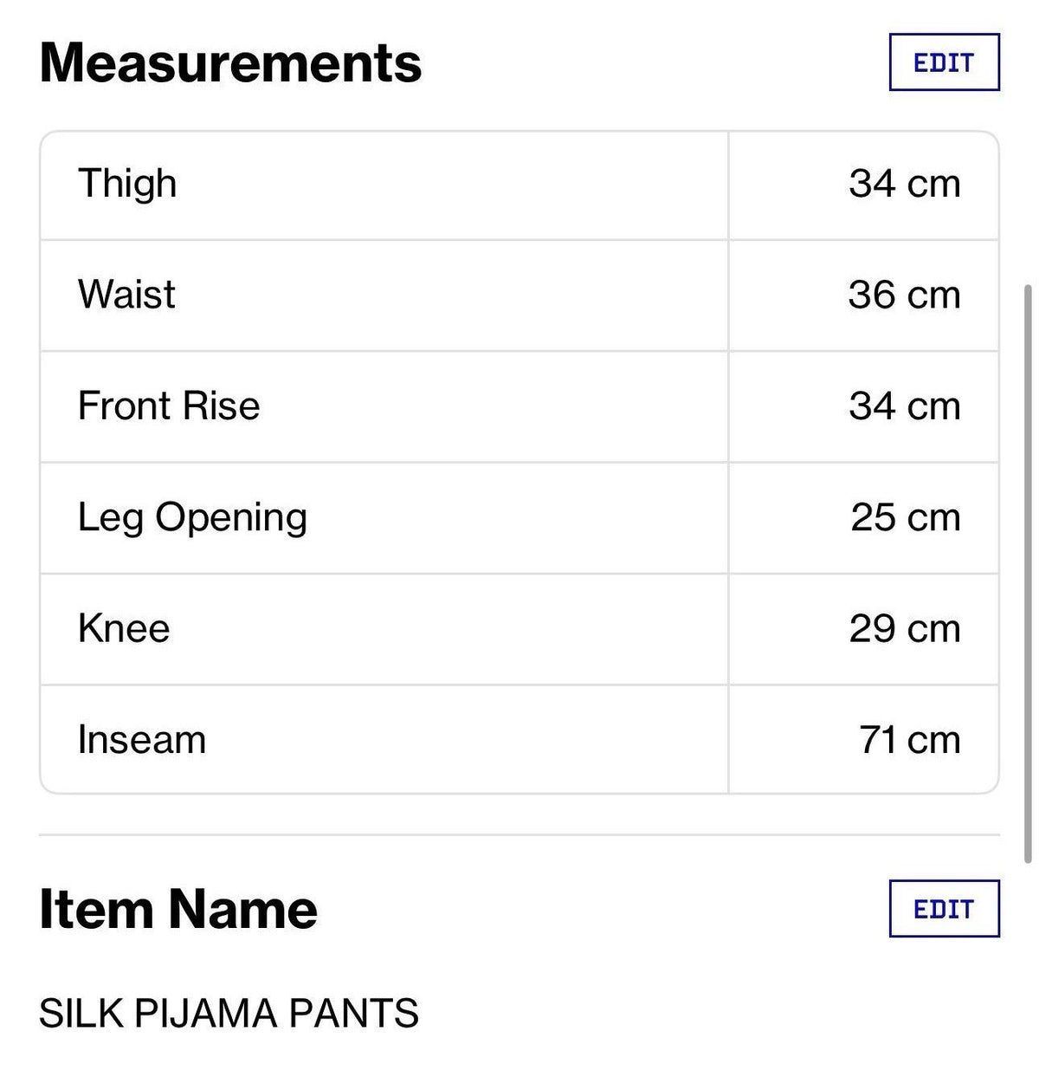Click the Item Name section heading

(178, 909)
